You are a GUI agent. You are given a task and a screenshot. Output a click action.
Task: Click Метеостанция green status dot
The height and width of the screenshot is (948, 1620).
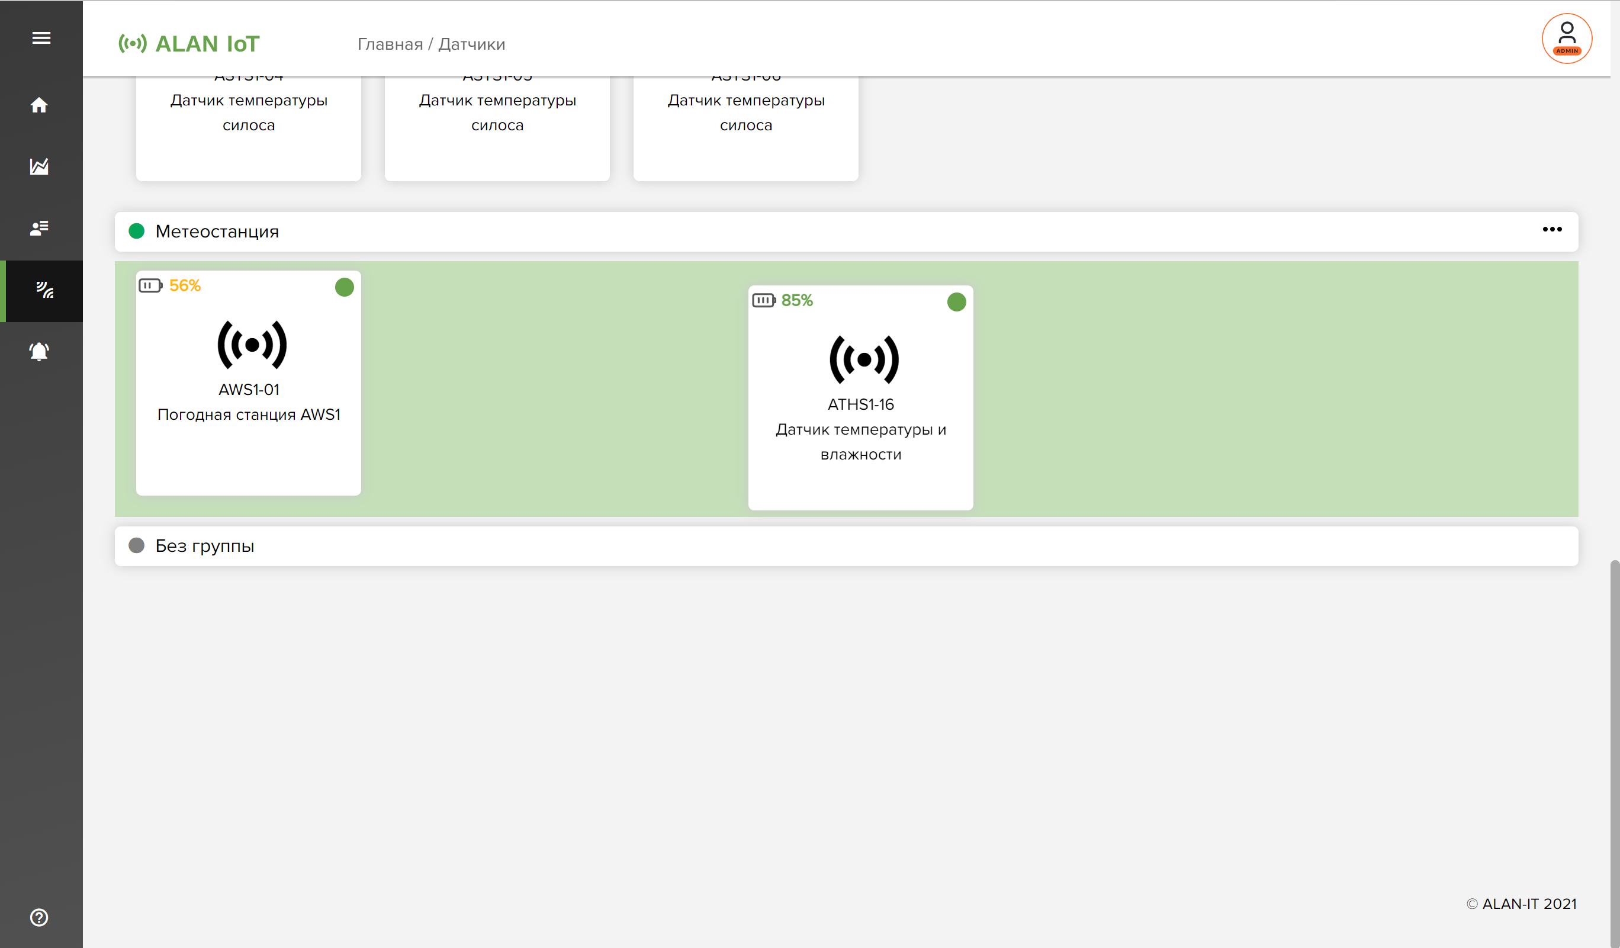pyautogui.click(x=136, y=232)
